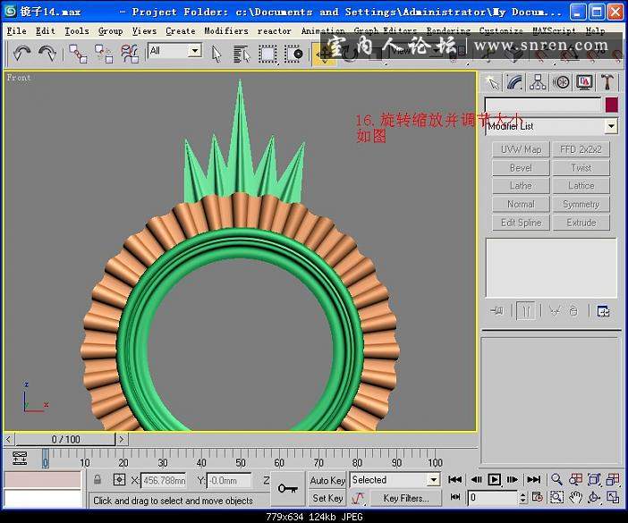
Task: Click the Undo arrow in the toolbar
Action: click(x=21, y=53)
